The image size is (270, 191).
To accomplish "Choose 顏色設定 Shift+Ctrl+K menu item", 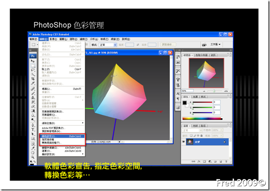I will [62, 136].
